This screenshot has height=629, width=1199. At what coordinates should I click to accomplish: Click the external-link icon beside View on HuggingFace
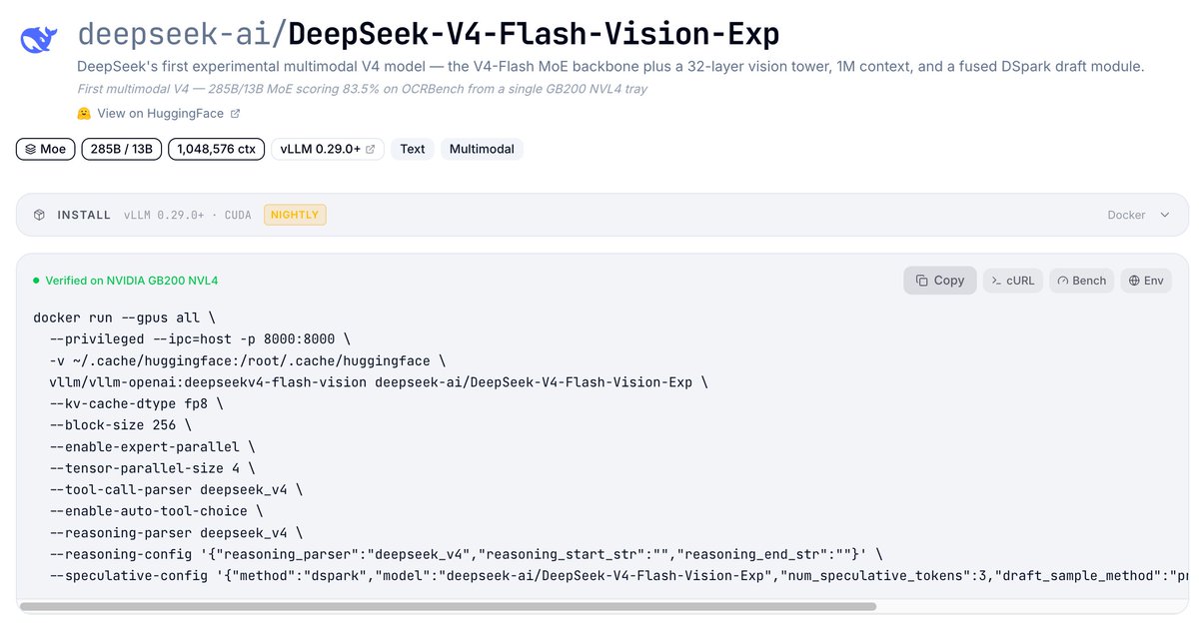point(235,114)
